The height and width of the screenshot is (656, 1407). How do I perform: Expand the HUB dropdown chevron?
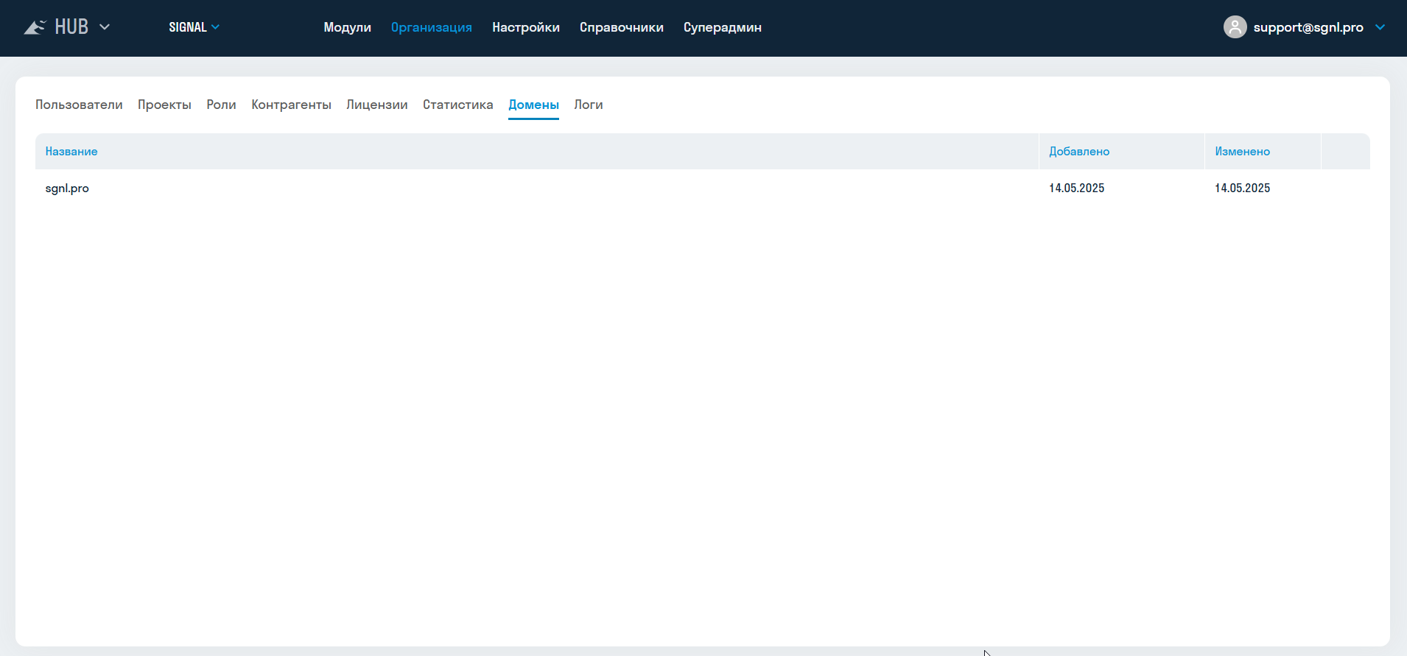tap(105, 27)
